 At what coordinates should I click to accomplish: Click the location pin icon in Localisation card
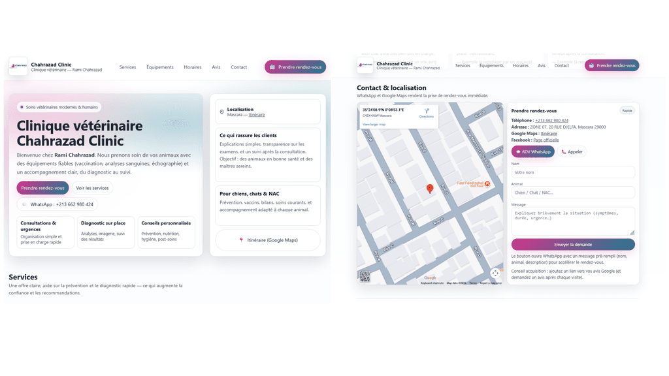(x=221, y=112)
